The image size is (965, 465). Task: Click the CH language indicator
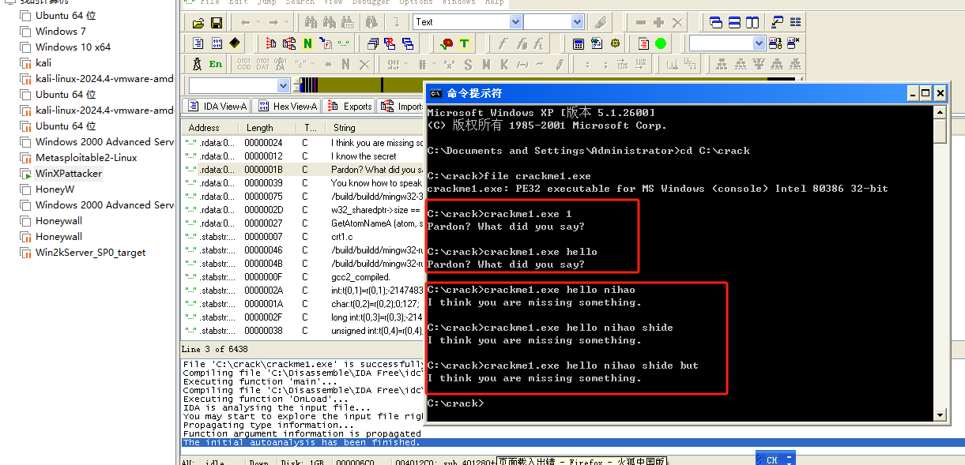772,459
